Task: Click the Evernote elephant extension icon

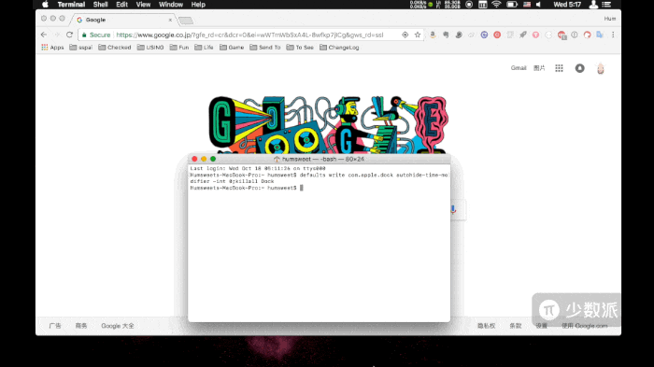Action: [x=446, y=35]
